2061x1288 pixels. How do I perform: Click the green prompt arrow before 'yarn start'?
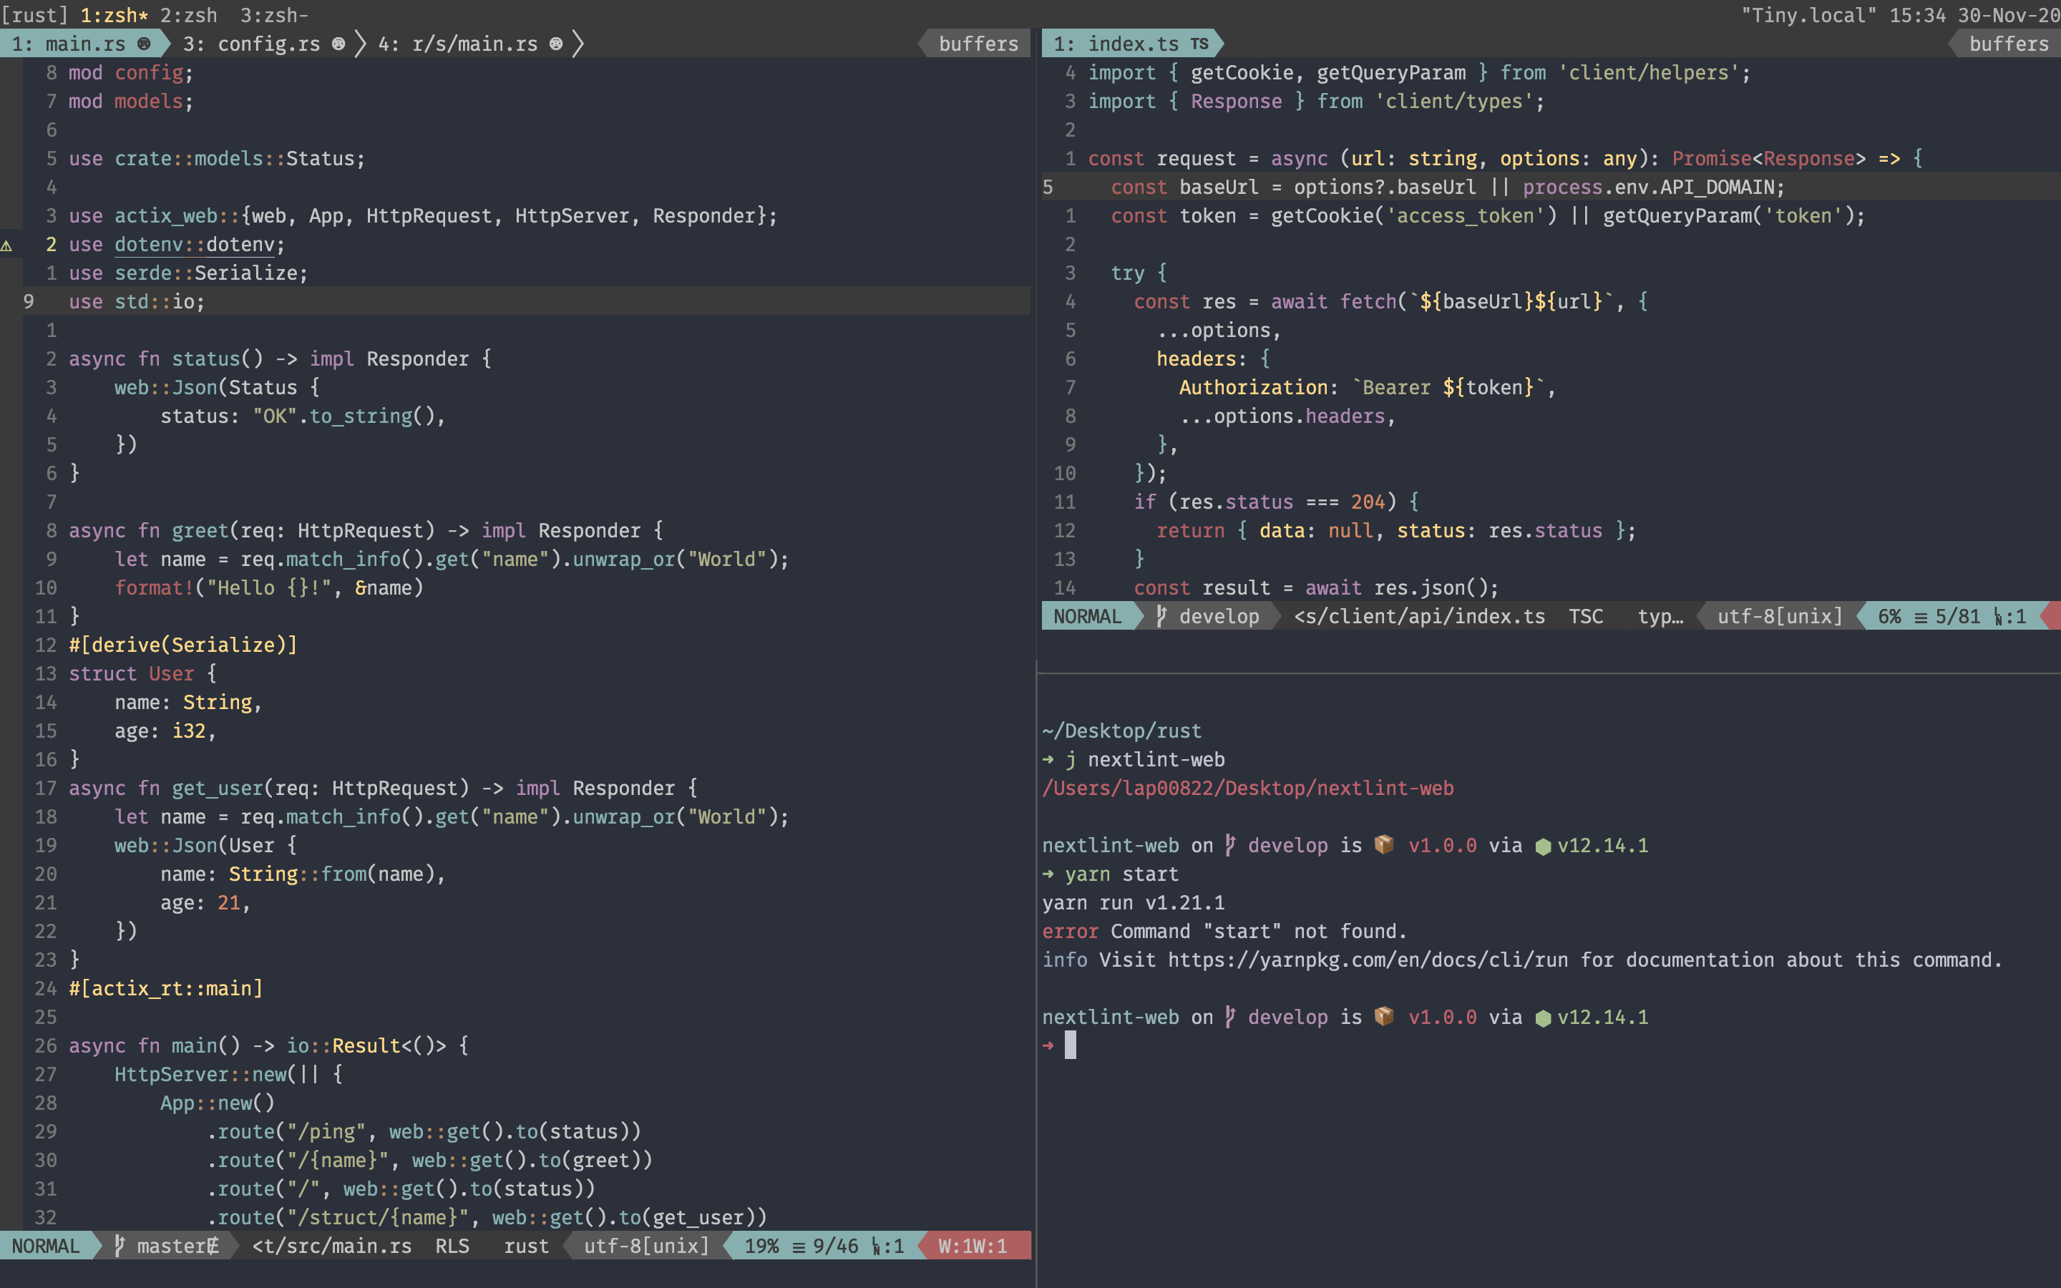pyautogui.click(x=1048, y=874)
